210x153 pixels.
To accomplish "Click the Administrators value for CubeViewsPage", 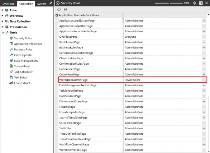I will point(134,74).
